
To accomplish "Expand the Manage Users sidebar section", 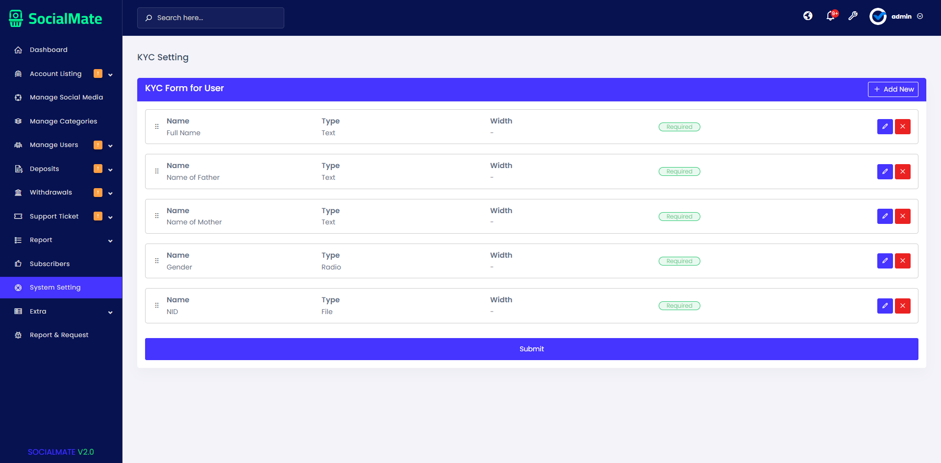I will click(110, 146).
